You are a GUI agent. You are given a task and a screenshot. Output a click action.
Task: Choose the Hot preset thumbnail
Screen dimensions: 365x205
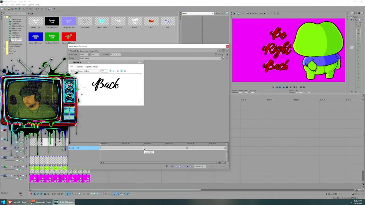pyautogui.click(x=151, y=21)
